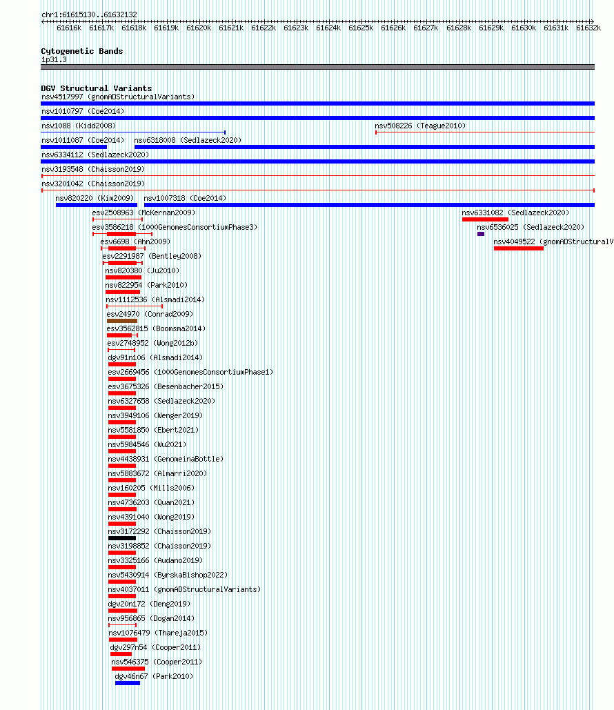Select esv24970 (Conrad2009) label
The height and width of the screenshot is (710, 614).
tap(150, 314)
